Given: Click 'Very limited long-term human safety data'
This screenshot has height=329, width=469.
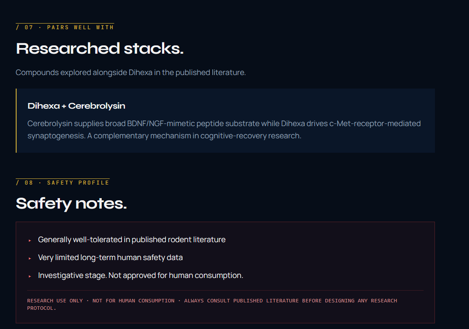Looking at the screenshot, I should 110,257.
